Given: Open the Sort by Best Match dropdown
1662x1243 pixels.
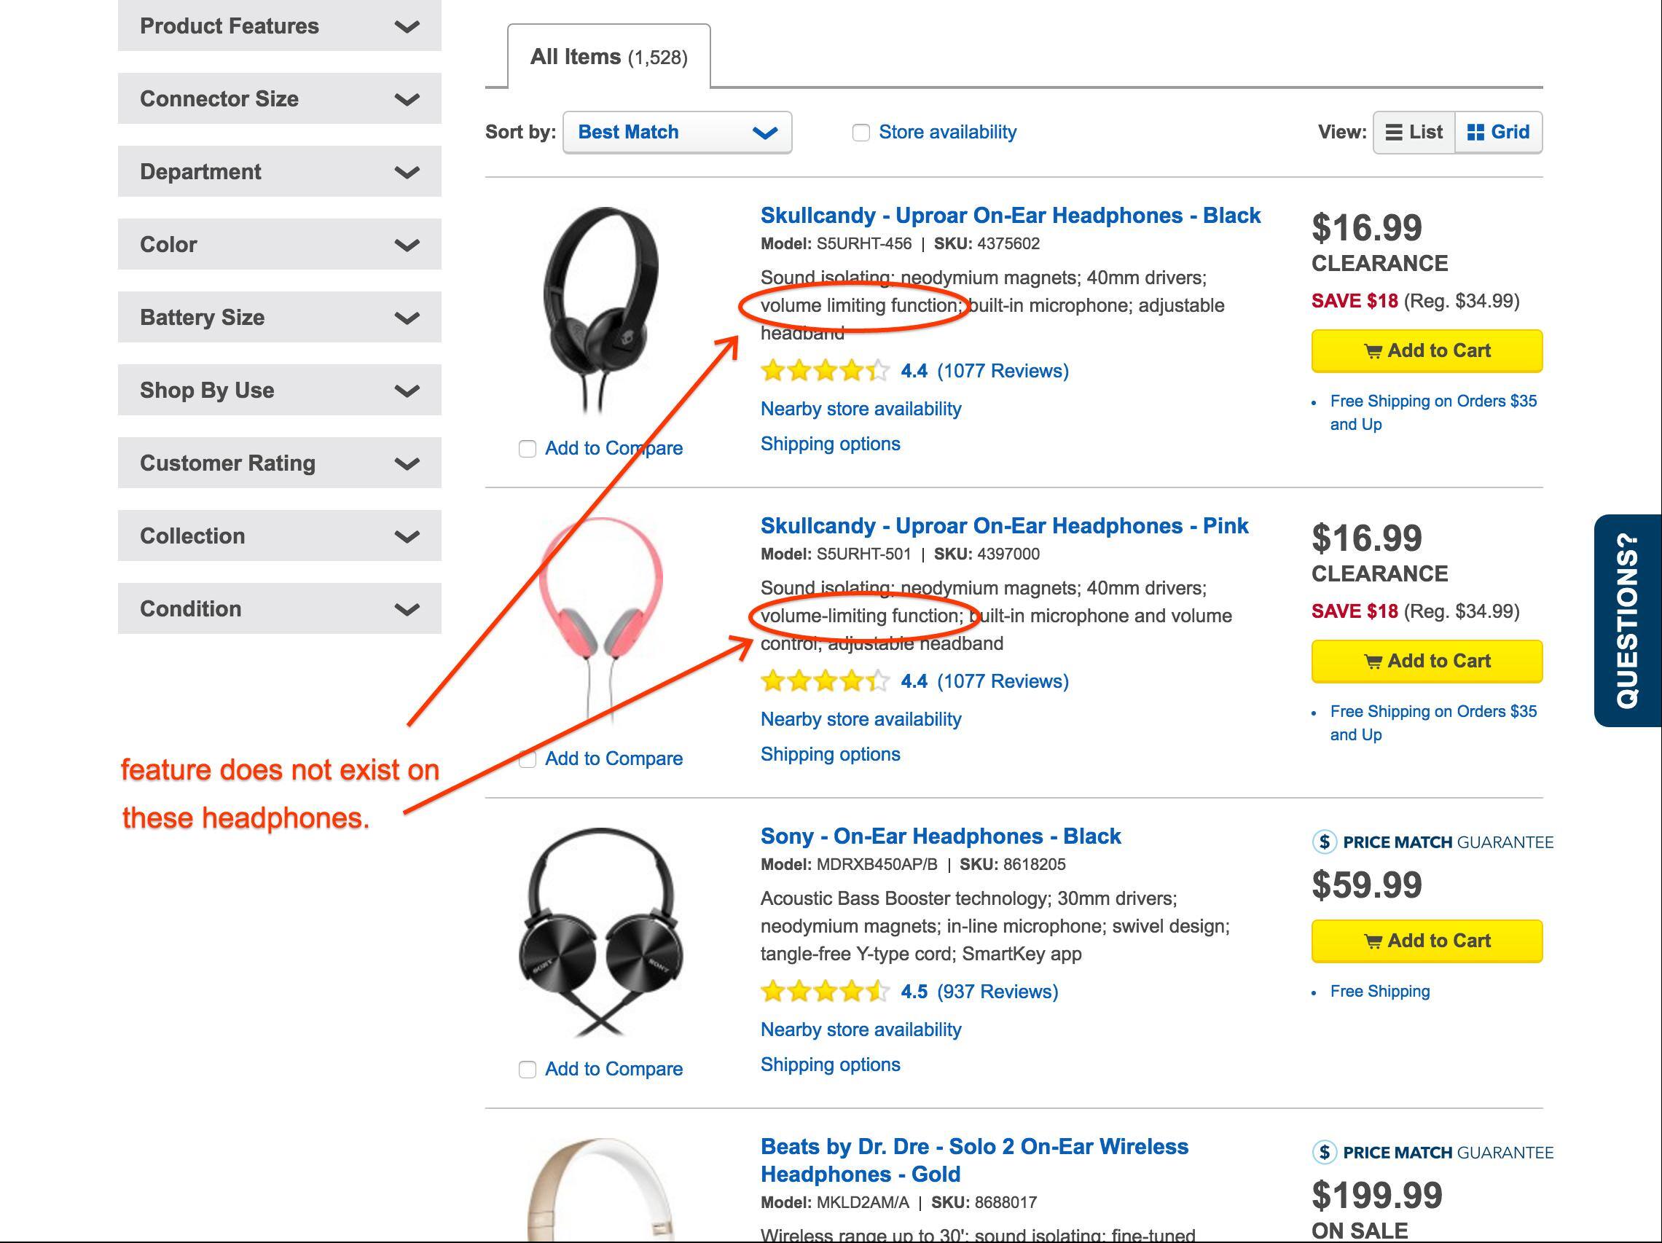Looking at the screenshot, I should (677, 133).
